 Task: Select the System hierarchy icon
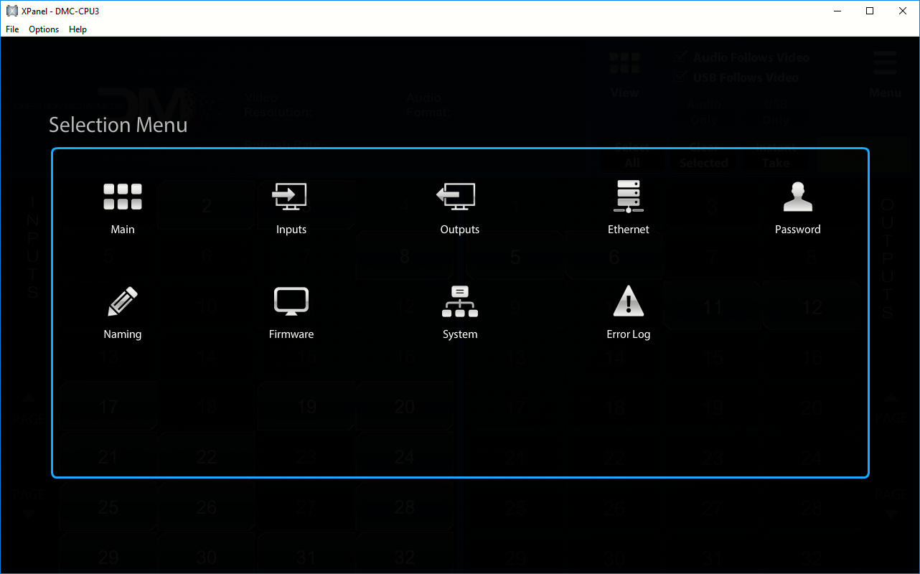point(459,302)
